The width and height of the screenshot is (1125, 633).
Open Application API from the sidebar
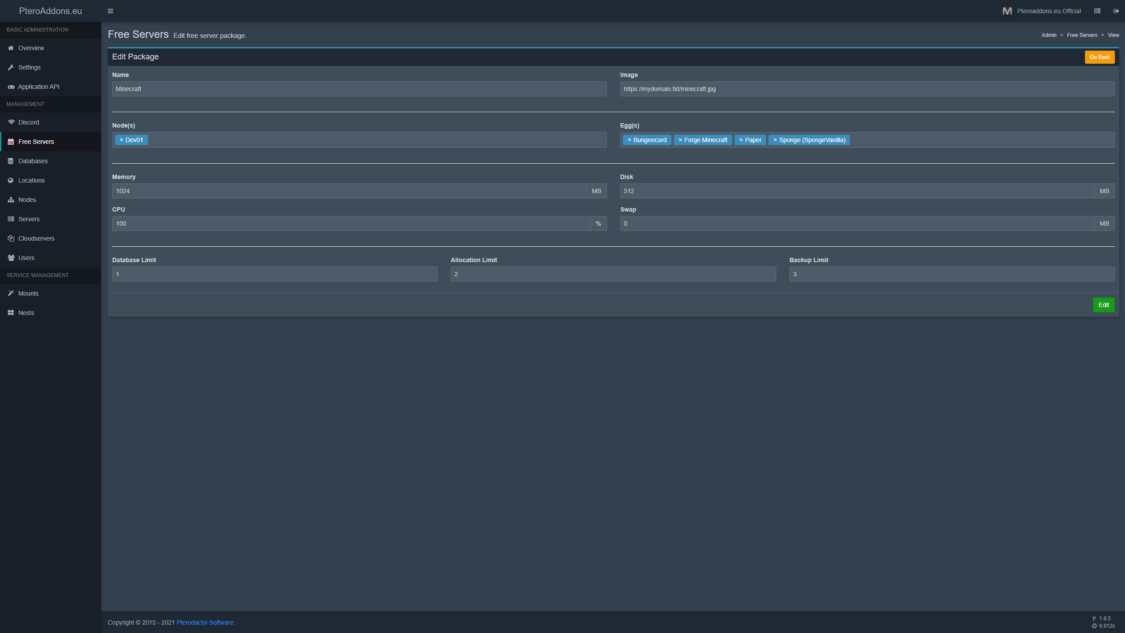tap(39, 86)
